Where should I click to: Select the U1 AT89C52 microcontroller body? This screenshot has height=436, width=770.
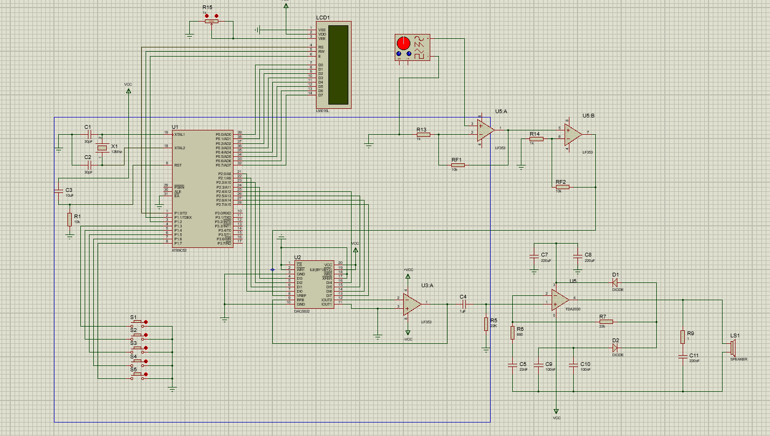pos(202,189)
